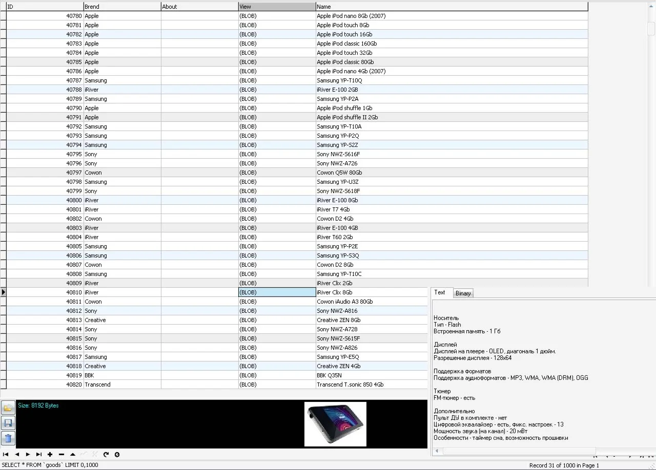Delete the current record with the minus icon
The image size is (656, 470).
coord(60,454)
